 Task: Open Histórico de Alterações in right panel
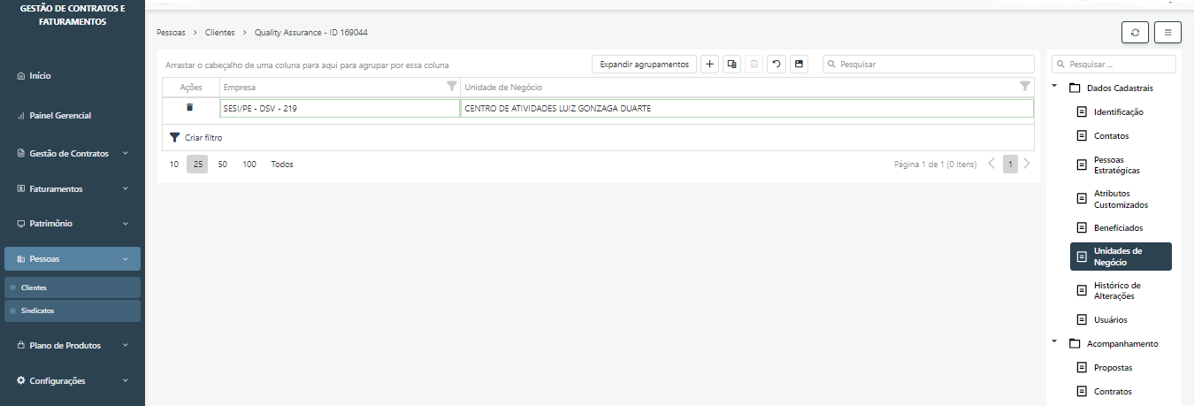(x=1116, y=291)
